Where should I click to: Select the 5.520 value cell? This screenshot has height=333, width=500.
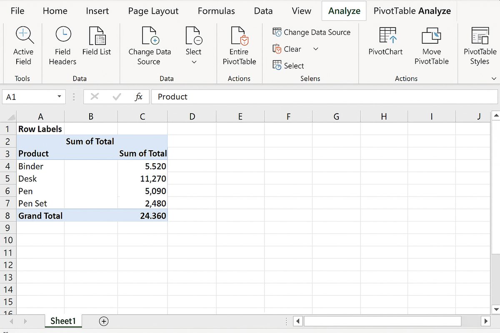pos(142,166)
